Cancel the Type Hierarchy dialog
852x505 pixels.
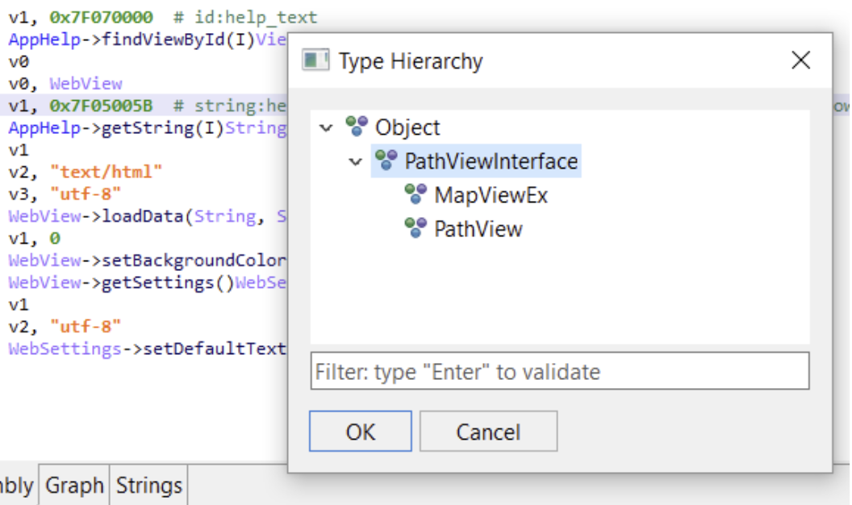[488, 431]
